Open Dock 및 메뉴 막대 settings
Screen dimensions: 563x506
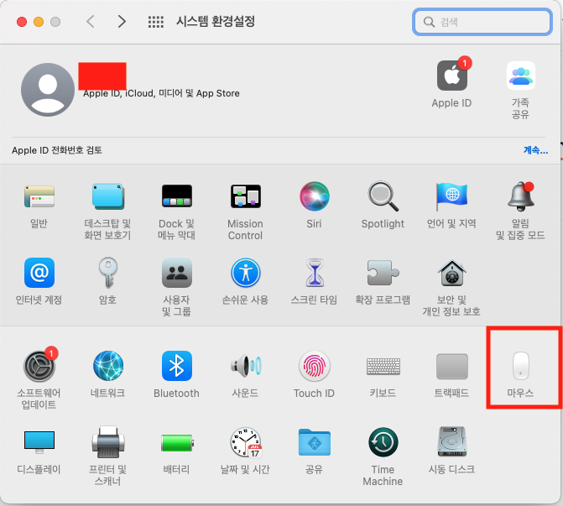177,196
